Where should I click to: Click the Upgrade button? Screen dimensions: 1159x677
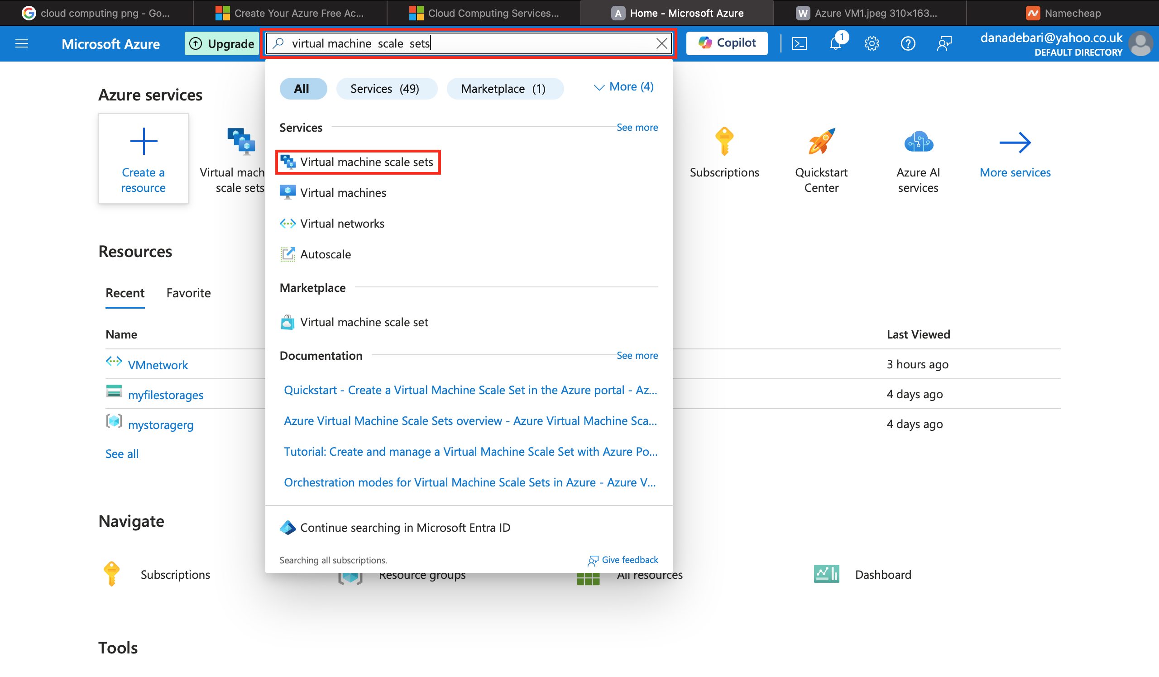coord(222,43)
